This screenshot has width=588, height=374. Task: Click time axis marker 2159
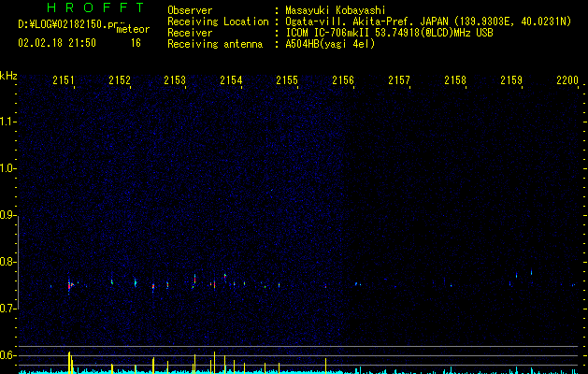(511, 80)
